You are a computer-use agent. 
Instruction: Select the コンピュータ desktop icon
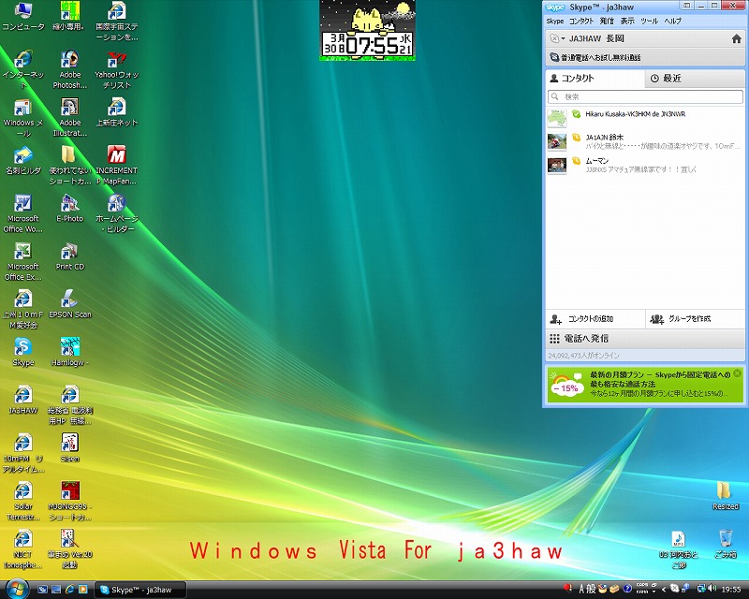[22, 16]
